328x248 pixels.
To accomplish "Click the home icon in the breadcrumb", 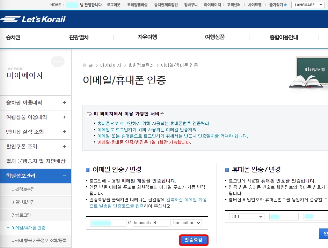I will tap(84, 65).
